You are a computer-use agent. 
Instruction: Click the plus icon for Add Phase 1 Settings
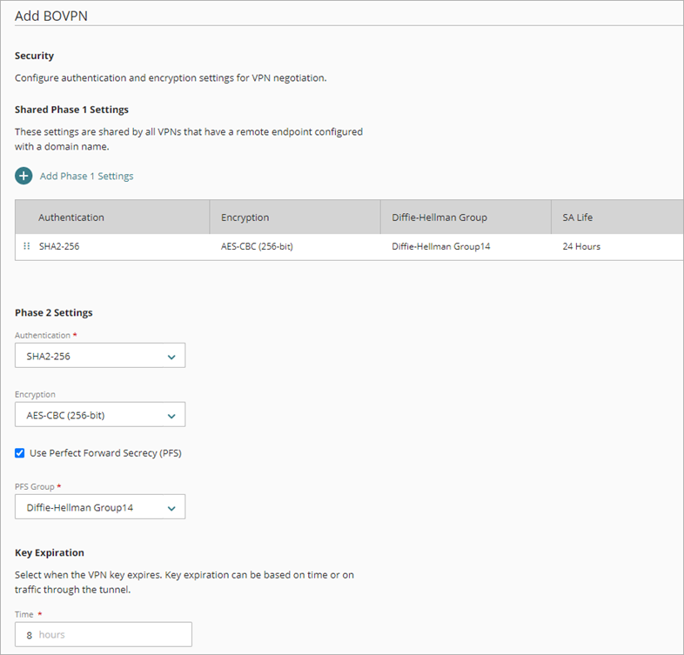23,176
